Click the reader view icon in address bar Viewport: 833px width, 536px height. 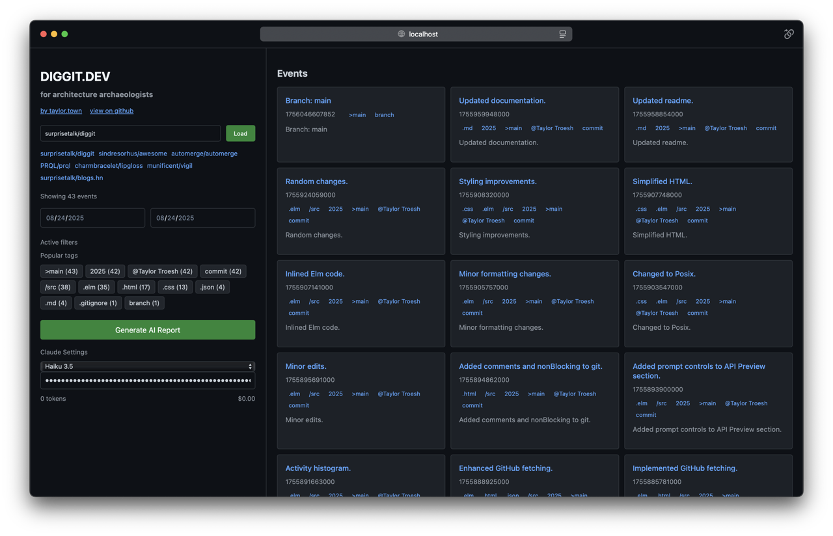click(x=562, y=34)
